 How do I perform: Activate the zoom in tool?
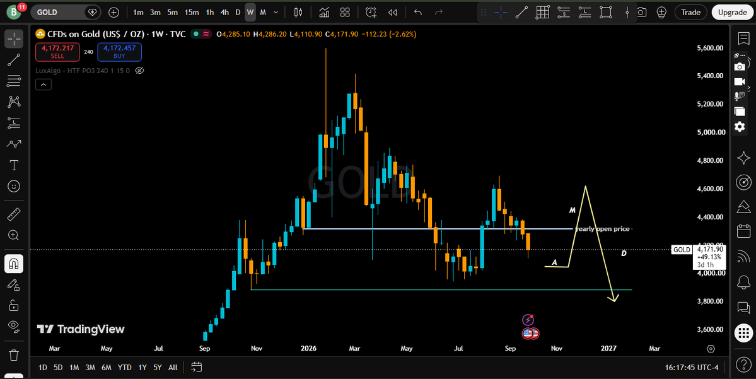14,235
